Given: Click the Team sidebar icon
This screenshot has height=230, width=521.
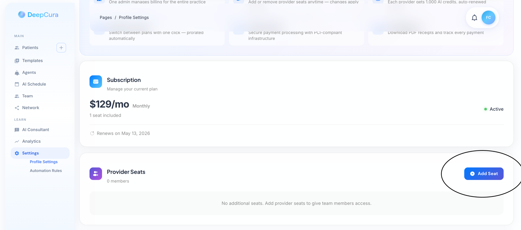Looking at the screenshot, I should coord(17,96).
